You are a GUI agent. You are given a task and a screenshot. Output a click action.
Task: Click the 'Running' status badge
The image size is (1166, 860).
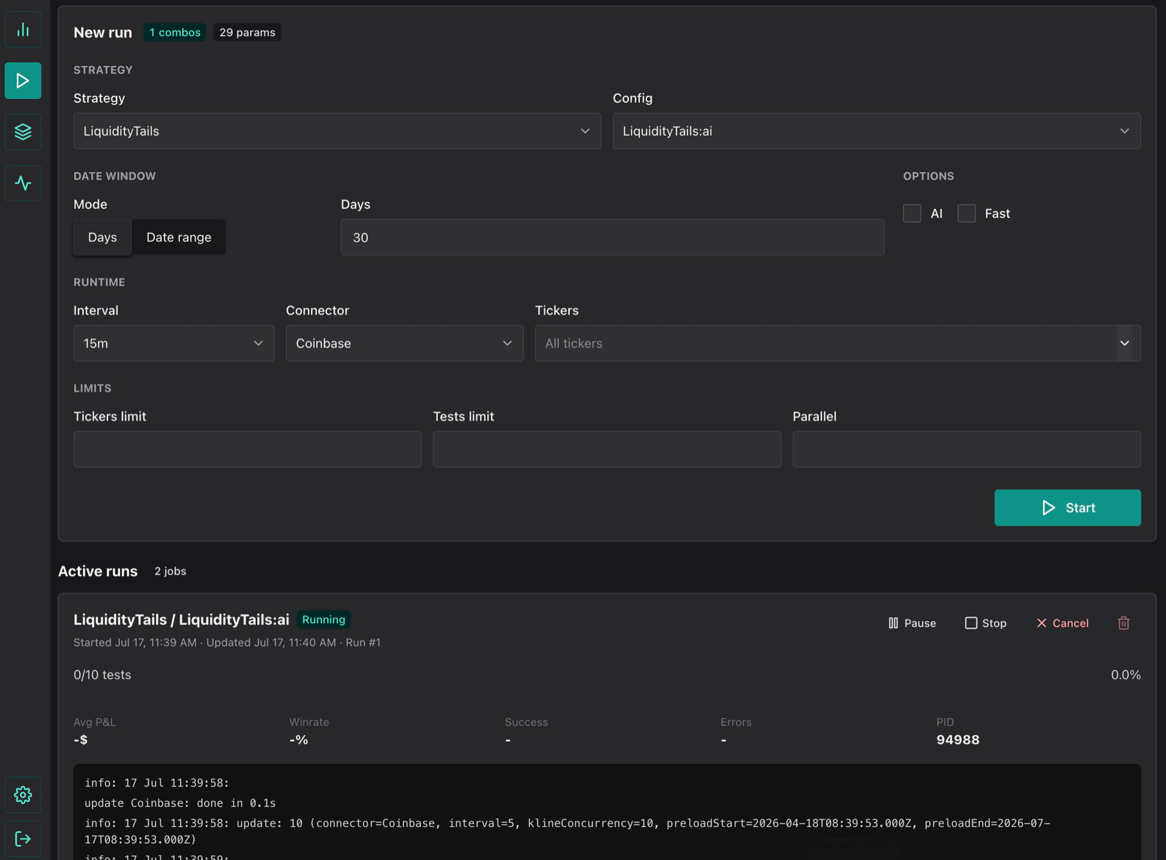coord(324,620)
